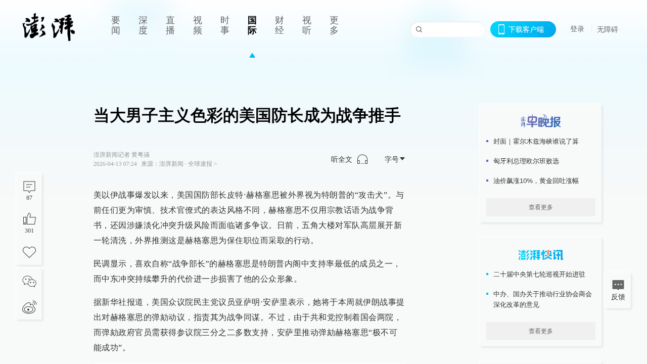This screenshot has width=647, height=364.
Task: Like the article with the thumbs-up icon
Action: coord(29,219)
